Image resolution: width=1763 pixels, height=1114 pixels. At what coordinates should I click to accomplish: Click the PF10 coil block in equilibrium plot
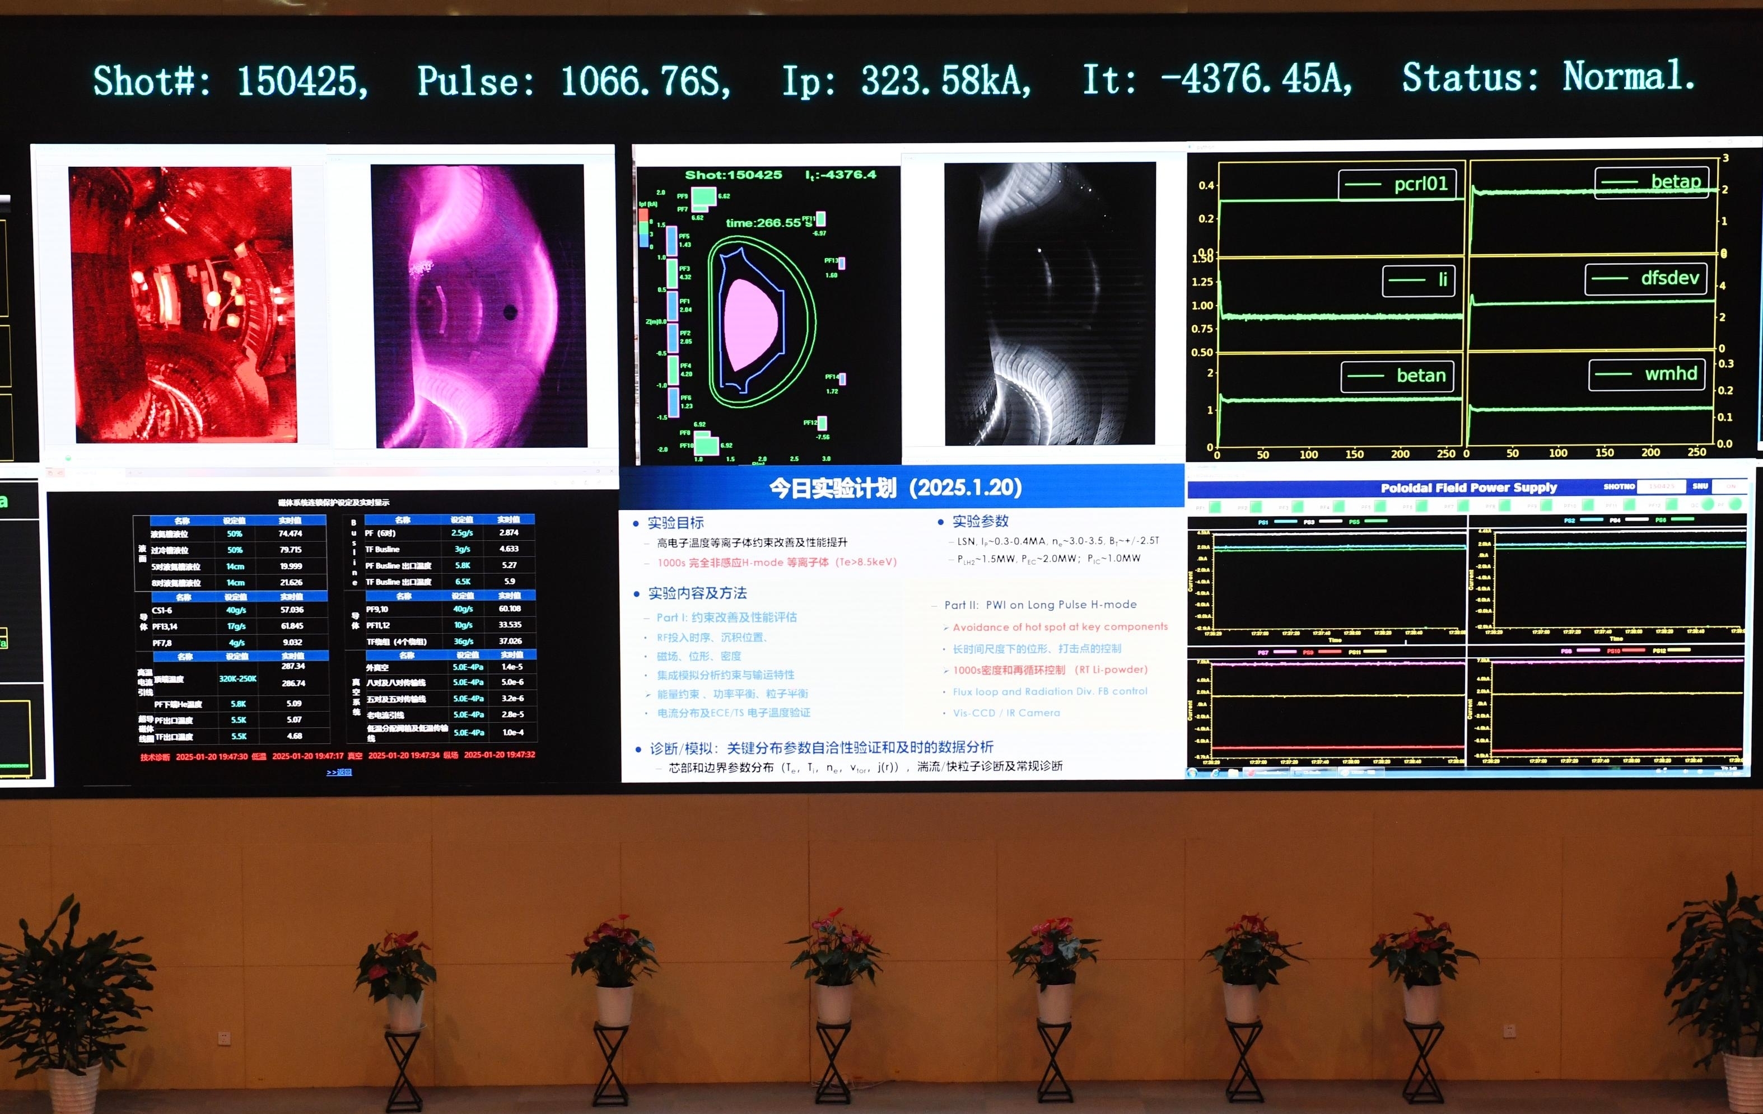click(x=707, y=447)
